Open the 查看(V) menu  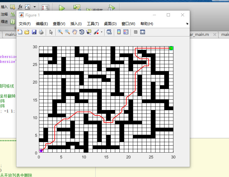(59, 24)
